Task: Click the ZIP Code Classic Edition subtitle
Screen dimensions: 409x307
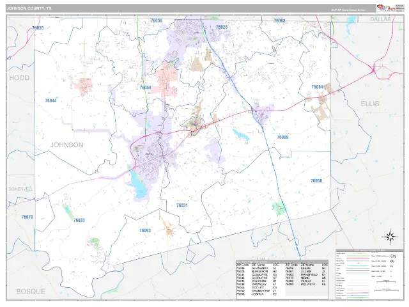Action: click(x=348, y=10)
